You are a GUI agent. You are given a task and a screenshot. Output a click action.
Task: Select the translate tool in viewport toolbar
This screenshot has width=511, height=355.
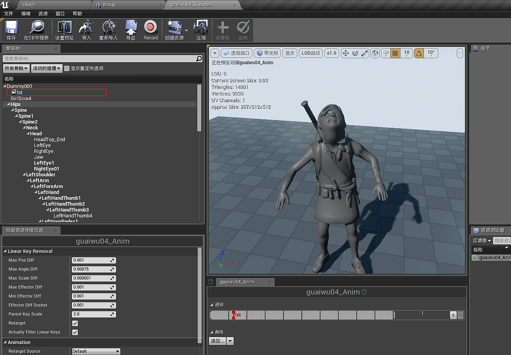click(346, 53)
